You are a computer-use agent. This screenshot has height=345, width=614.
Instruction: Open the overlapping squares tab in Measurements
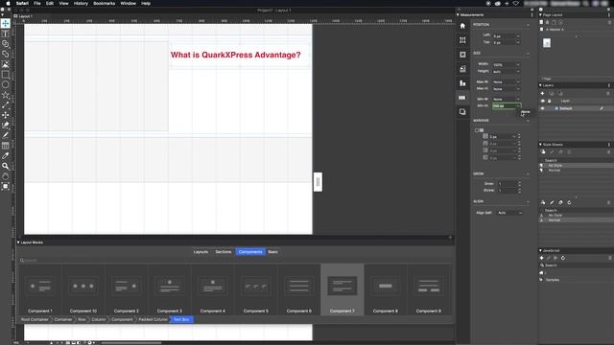[462, 112]
